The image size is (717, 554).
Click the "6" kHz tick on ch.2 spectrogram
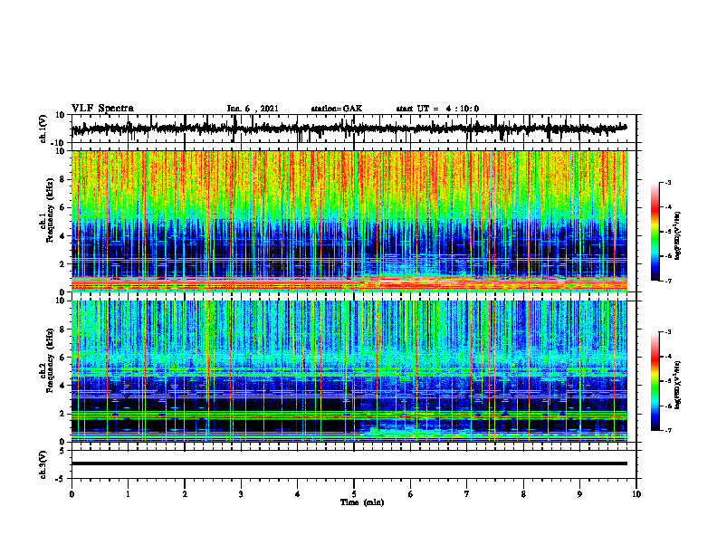(62, 358)
